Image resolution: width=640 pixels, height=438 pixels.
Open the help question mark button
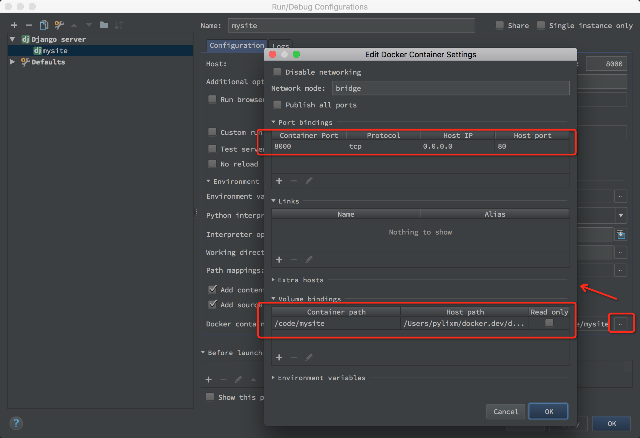[16, 423]
